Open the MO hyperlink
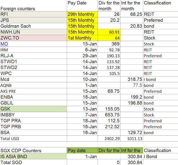Image resolution: width=178 pixels, height=165 pixels. (4, 44)
